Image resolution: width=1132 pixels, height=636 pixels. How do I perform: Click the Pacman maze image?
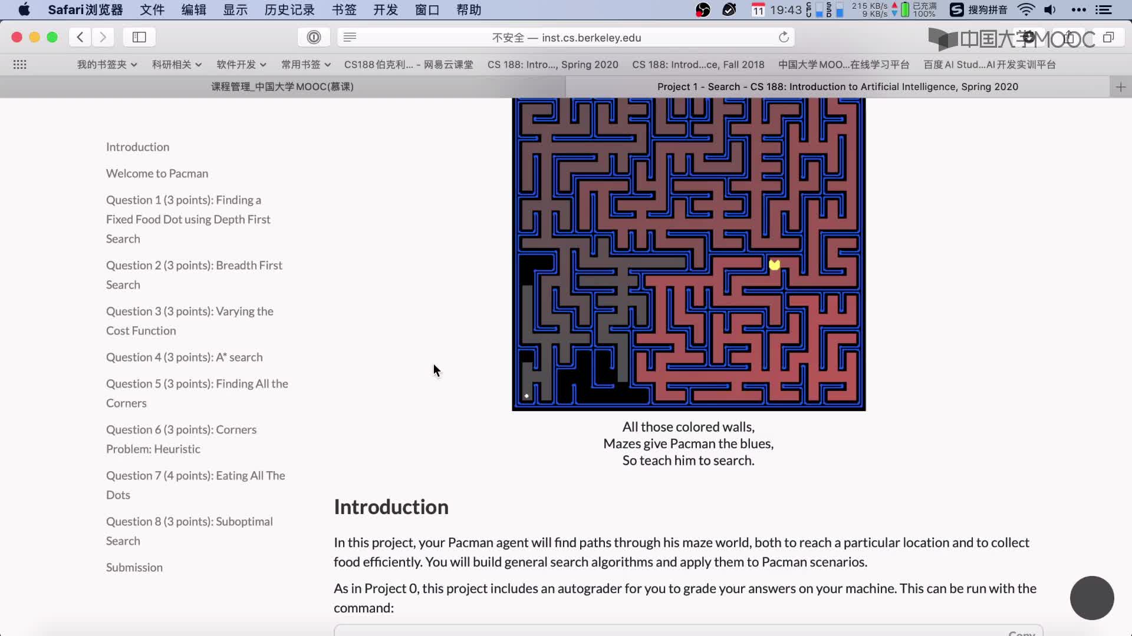click(x=689, y=254)
